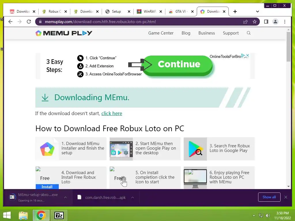The image size is (295, 221).
Task: Open the Blog menu item
Action: tap(186, 33)
